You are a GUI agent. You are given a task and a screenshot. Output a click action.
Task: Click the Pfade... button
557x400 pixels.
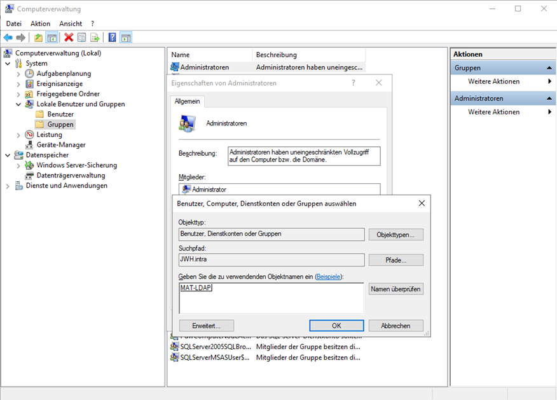click(395, 260)
